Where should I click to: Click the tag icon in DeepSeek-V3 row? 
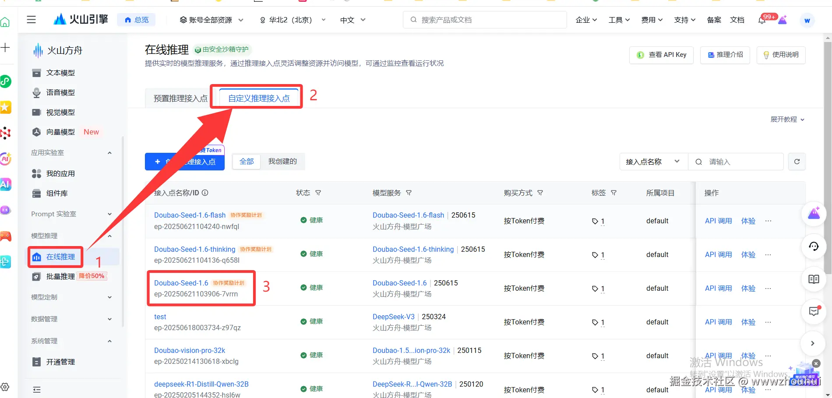point(595,322)
